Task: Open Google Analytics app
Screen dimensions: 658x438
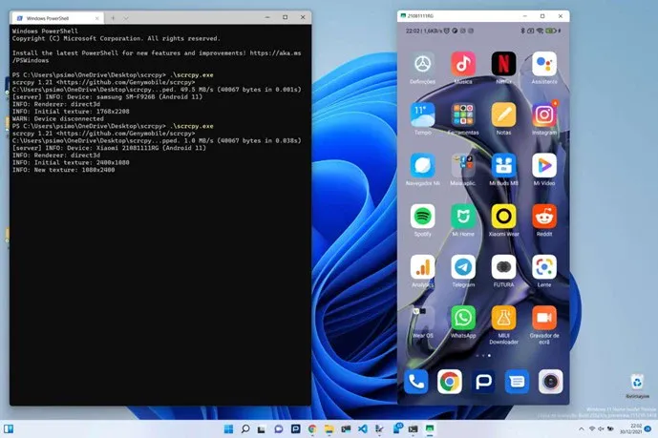Action: click(x=422, y=267)
